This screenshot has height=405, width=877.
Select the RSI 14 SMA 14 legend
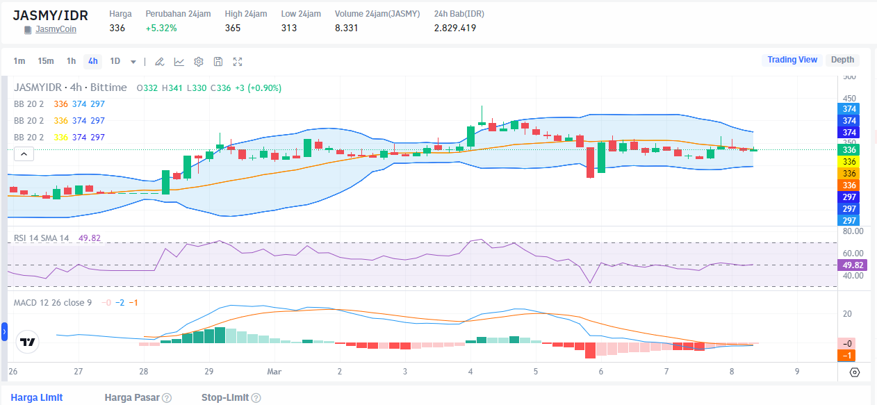tap(42, 238)
